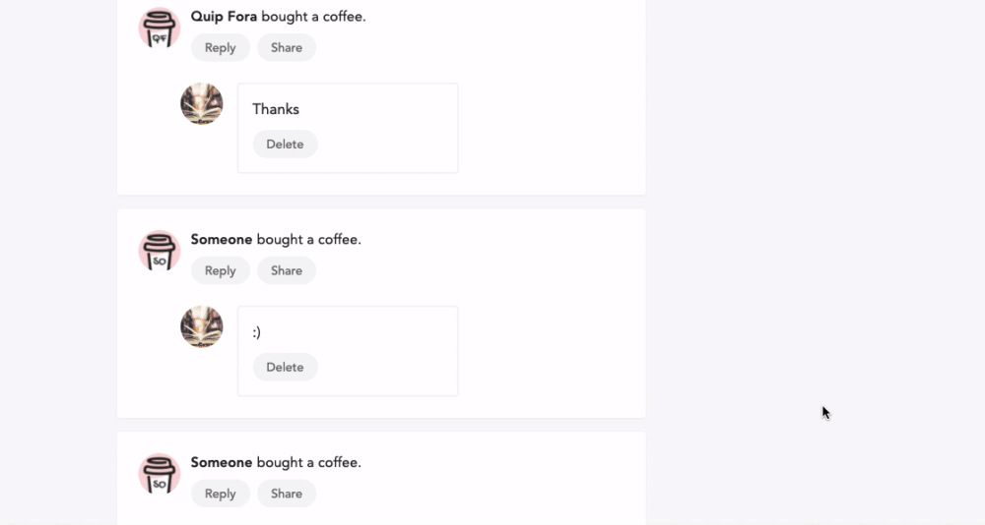Viewport: 985px width, 525px height.
Task: Open the profile photo beside the Thanks reply
Action: pos(202,103)
